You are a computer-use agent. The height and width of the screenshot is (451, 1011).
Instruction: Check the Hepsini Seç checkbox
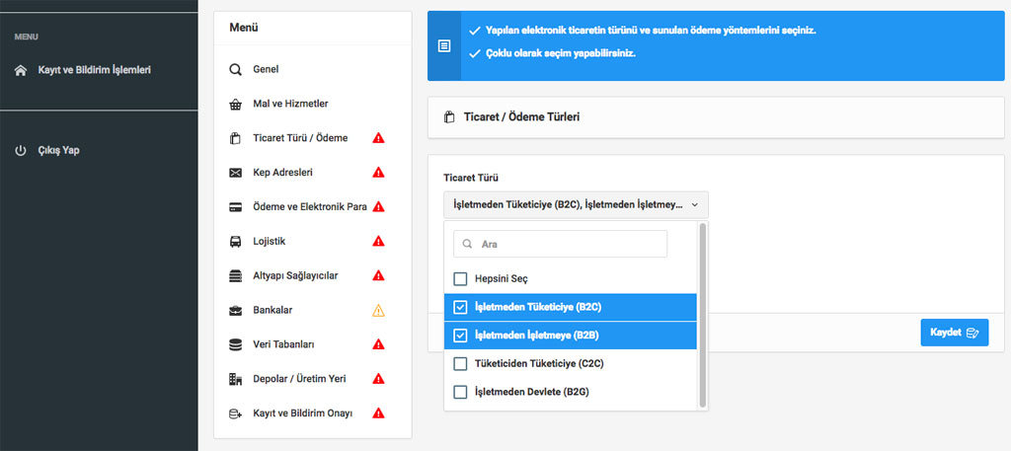click(460, 279)
